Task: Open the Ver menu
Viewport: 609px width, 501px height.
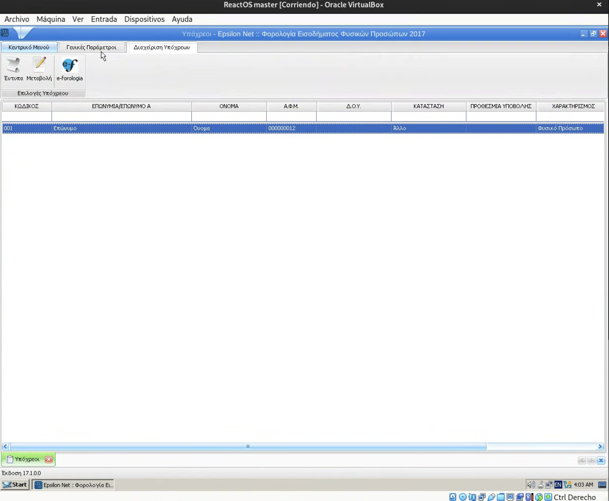Action: coord(78,19)
